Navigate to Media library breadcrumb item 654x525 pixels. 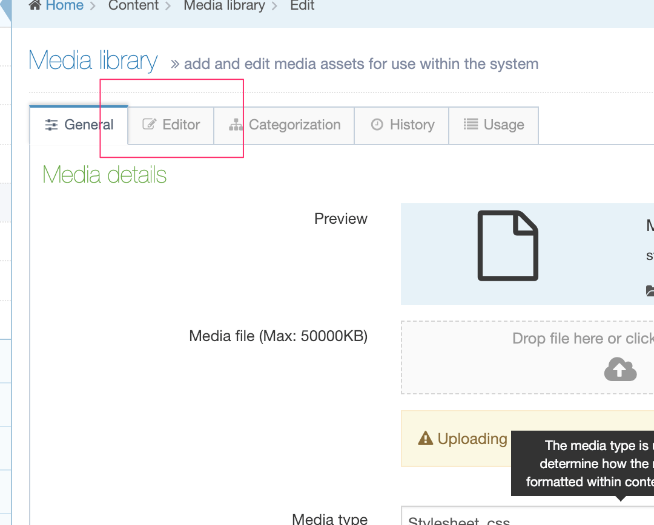tap(224, 5)
